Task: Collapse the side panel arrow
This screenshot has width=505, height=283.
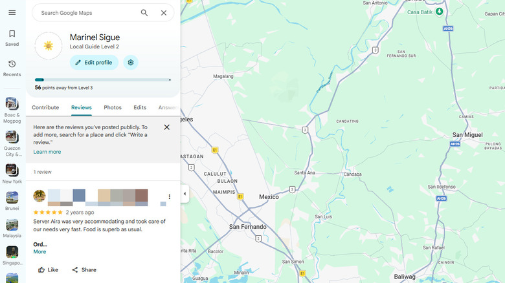Action: [185, 194]
